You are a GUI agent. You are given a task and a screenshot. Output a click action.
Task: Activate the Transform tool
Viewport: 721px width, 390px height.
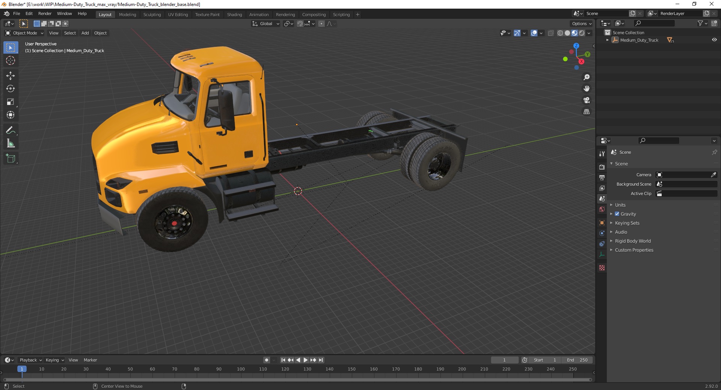point(11,115)
